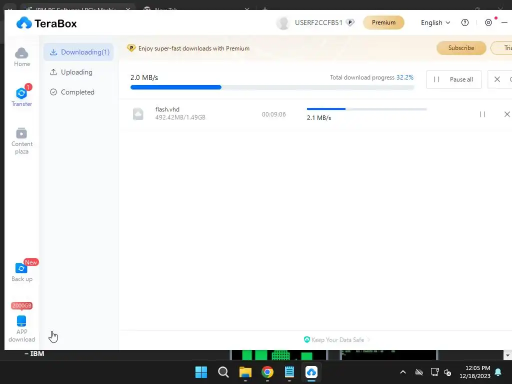Click the APP download icon
The width and height of the screenshot is (512, 384).
[x=21, y=321]
